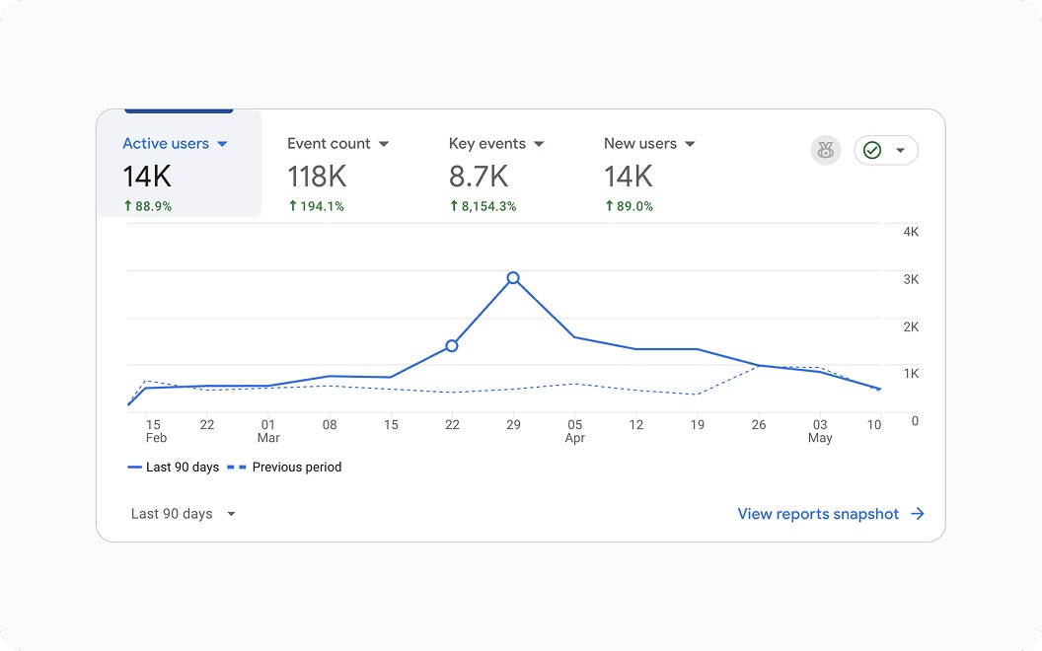Screen dimensions: 1042x651
Task: Click the green checkmark data quality icon
Action: [872, 150]
